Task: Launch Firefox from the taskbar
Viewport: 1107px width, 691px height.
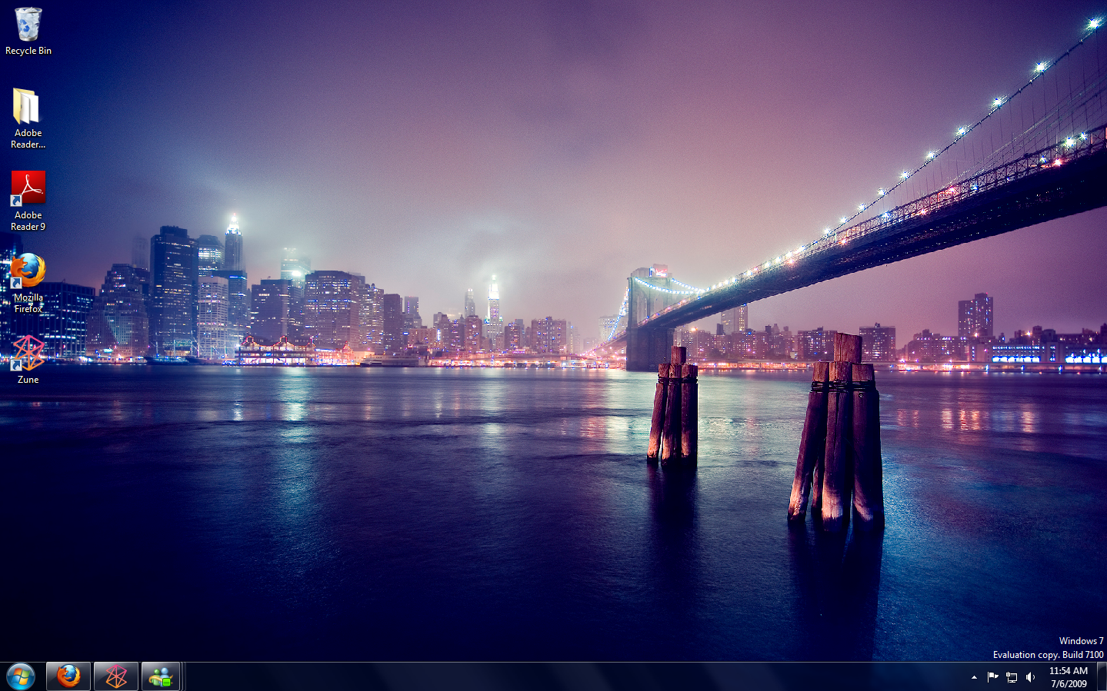Action: click(x=68, y=676)
